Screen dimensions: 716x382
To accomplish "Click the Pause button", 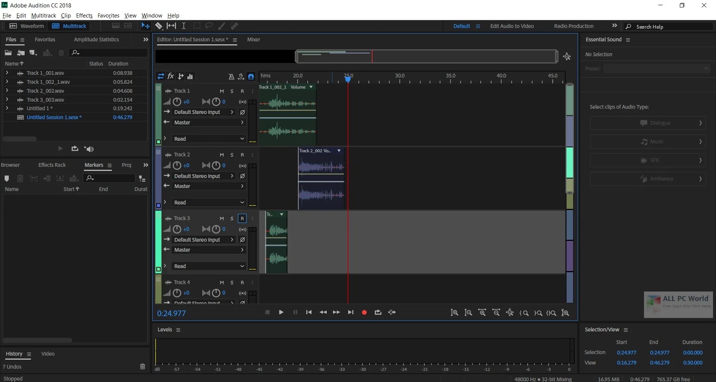I will (x=295, y=312).
